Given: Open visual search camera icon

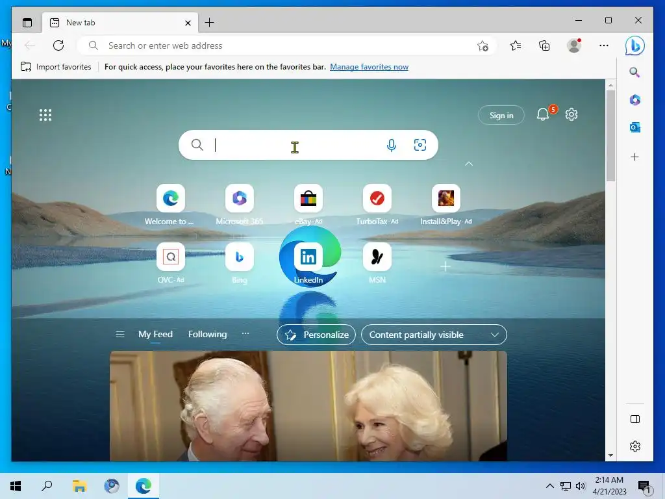Looking at the screenshot, I should (420, 145).
